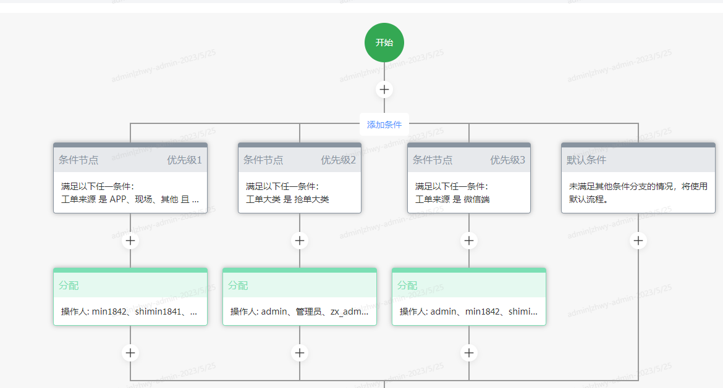Click the green 开始 start node

[x=384, y=43]
